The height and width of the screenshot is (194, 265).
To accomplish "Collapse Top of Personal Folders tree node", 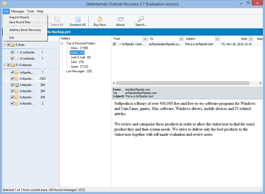I will [62, 43].
